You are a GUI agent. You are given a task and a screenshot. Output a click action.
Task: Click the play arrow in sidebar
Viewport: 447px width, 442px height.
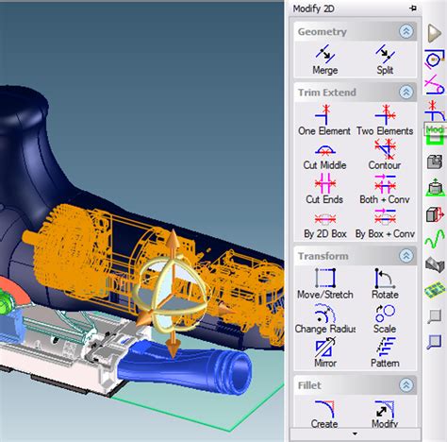[435, 33]
